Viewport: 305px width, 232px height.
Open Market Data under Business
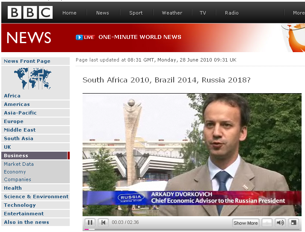click(19, 164)
